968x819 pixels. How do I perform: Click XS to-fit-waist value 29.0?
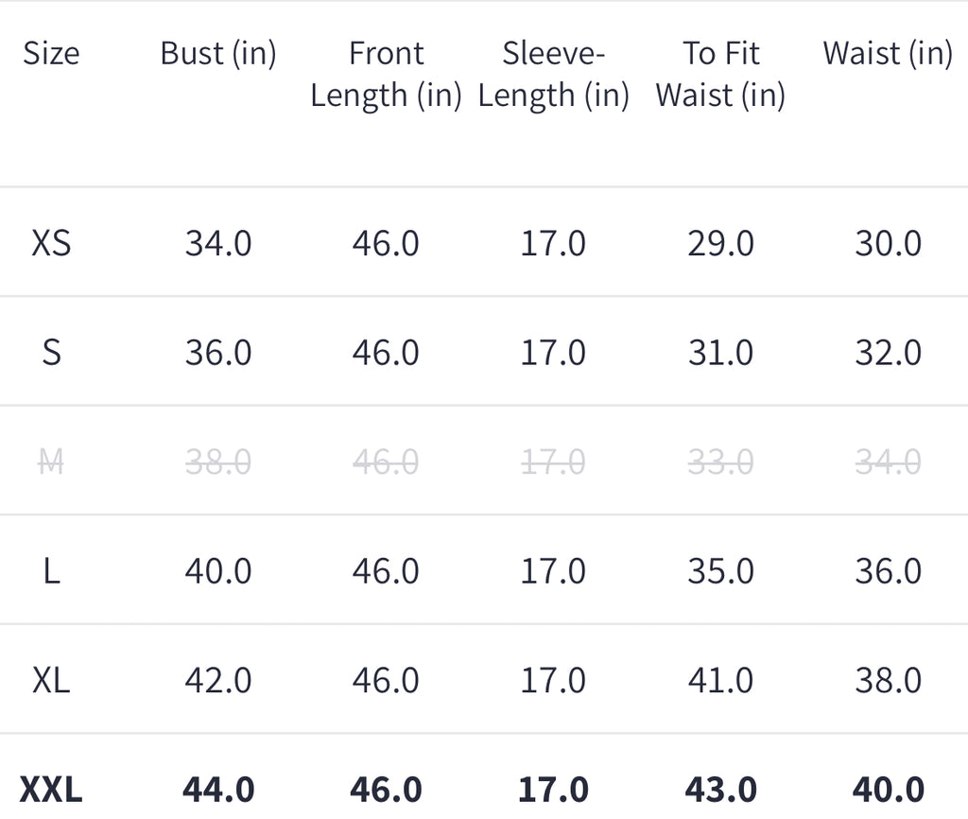[x=721, y=243]
